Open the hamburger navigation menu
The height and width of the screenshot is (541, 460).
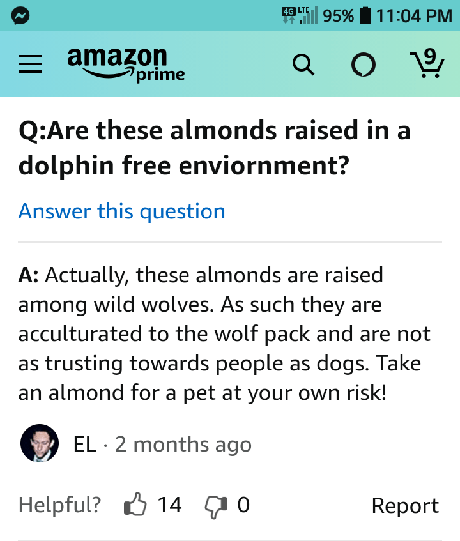pyautogui.click(x=29, y=65)
